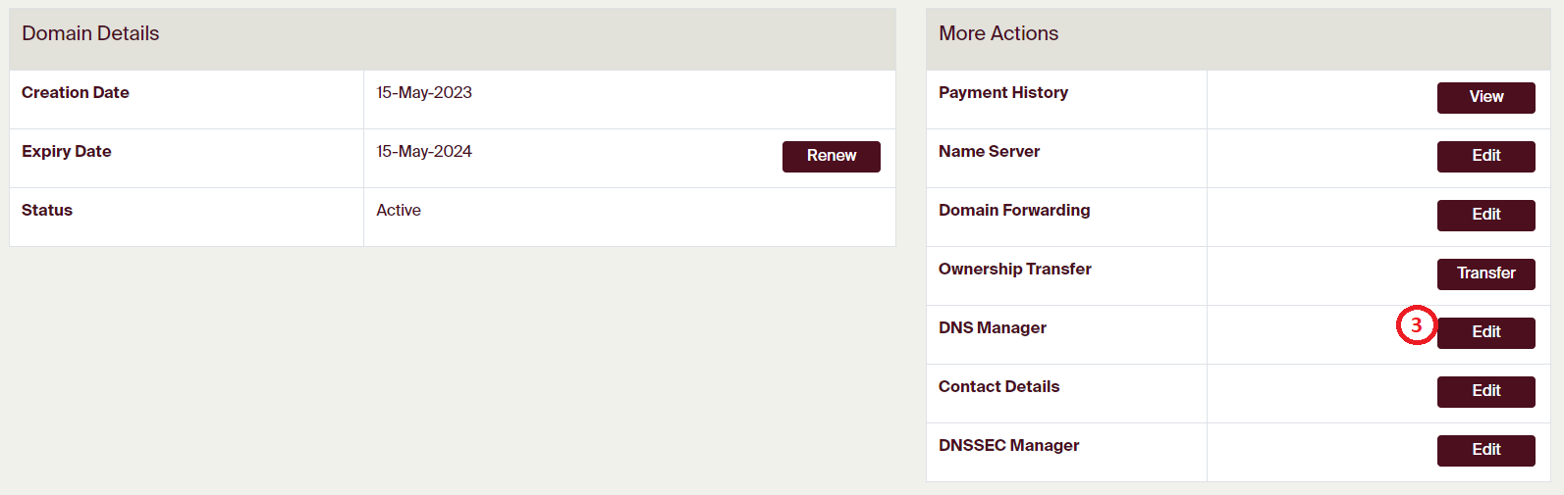
Task: Select the Ownership Transfer label text
Action: tap(1015, 269)
